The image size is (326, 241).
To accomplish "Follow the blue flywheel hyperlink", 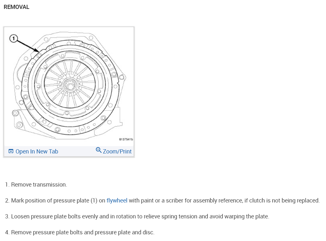I will 117,201.
